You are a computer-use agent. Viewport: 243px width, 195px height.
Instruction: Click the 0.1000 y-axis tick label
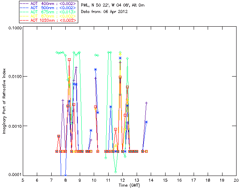pyautogui.click(x=14, y=28)
